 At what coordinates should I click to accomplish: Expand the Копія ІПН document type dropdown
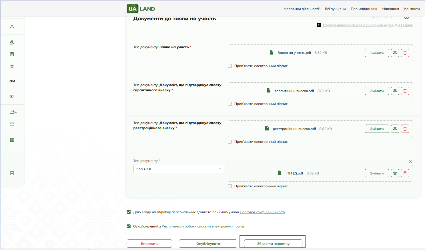click(x=179, y=169)
